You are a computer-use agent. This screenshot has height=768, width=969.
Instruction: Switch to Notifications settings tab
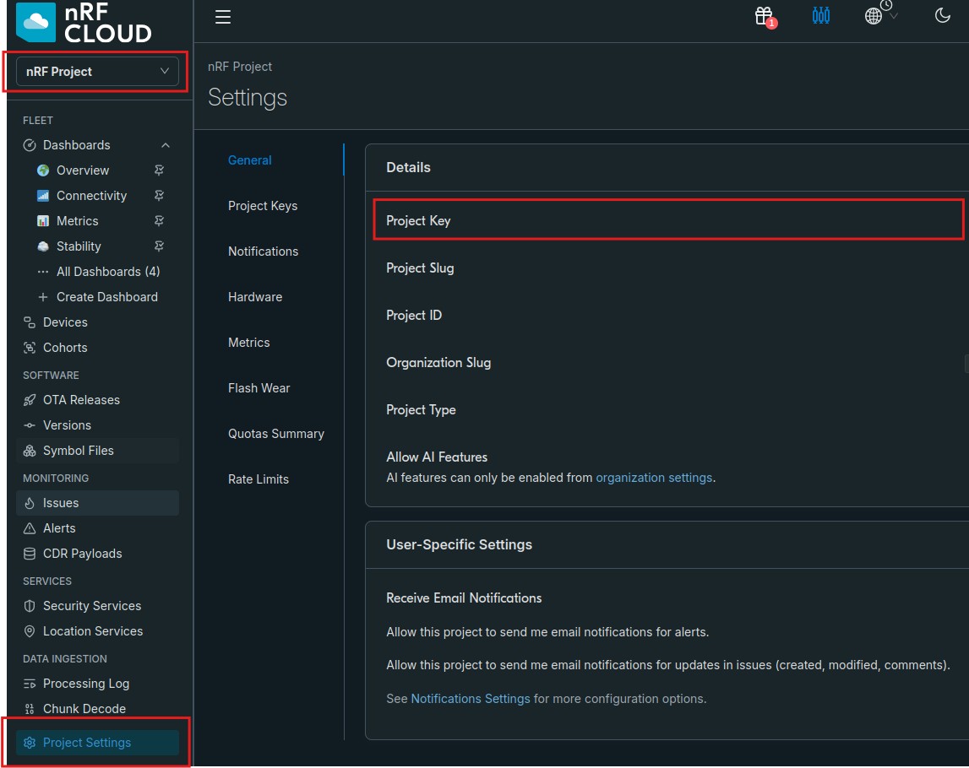pyautogui.click(x=264, y=251)
